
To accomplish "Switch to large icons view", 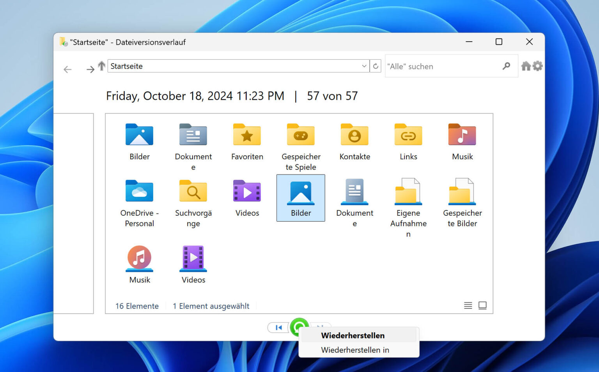I will (x=482, y=305).
